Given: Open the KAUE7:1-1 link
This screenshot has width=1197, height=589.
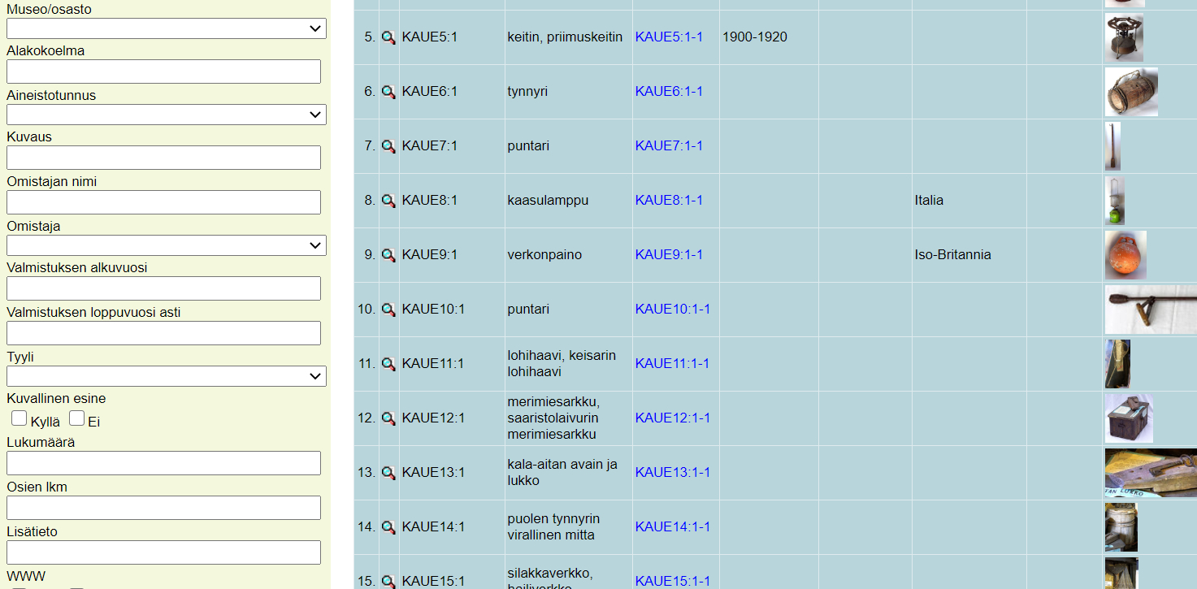Looking at the screenshot, I should pos(669,146).
